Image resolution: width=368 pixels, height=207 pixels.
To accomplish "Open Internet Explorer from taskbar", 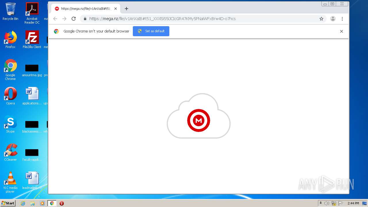I will 23,203.
